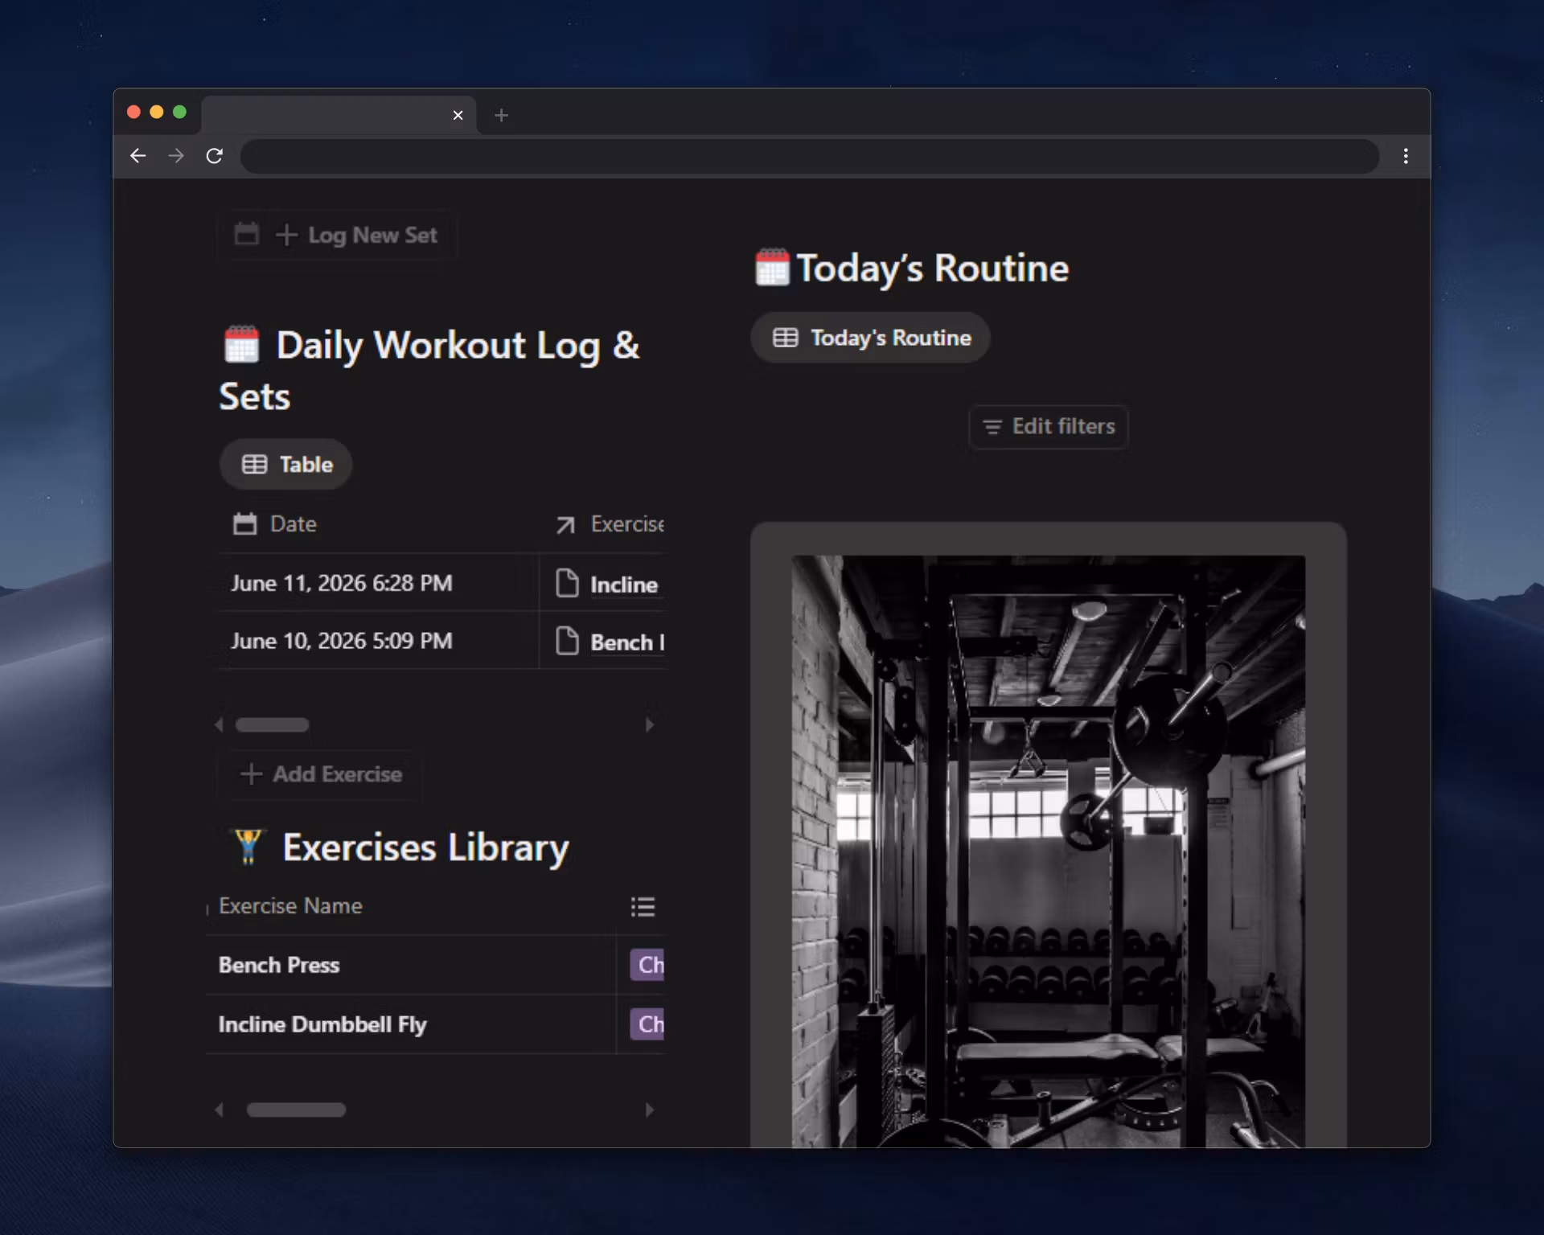Open the Daily Workout Log & Sets heading

coord(429,371)
